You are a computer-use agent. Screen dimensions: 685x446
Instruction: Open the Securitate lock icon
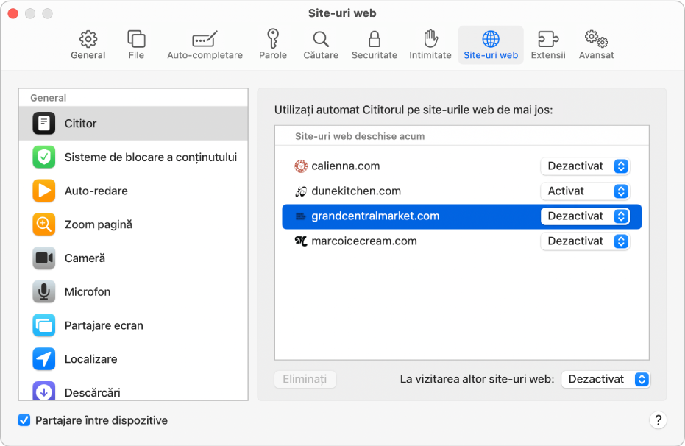375,39
